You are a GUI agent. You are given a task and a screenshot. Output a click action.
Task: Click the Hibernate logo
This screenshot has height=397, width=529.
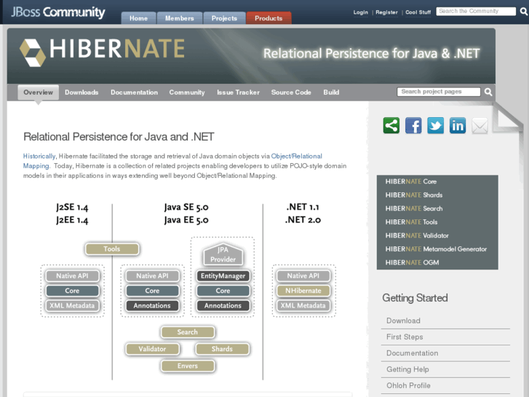[x=102, y=52]
